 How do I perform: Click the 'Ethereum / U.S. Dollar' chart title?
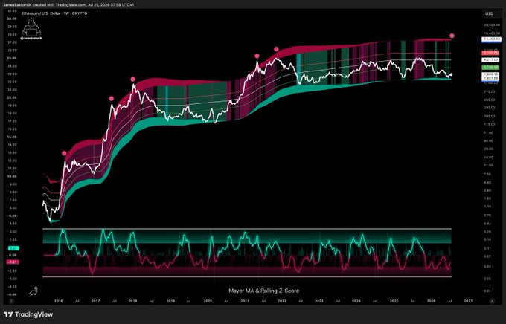click(x=39, y=13)
